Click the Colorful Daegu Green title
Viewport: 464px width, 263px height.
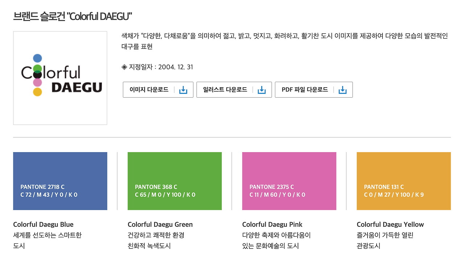160,224
